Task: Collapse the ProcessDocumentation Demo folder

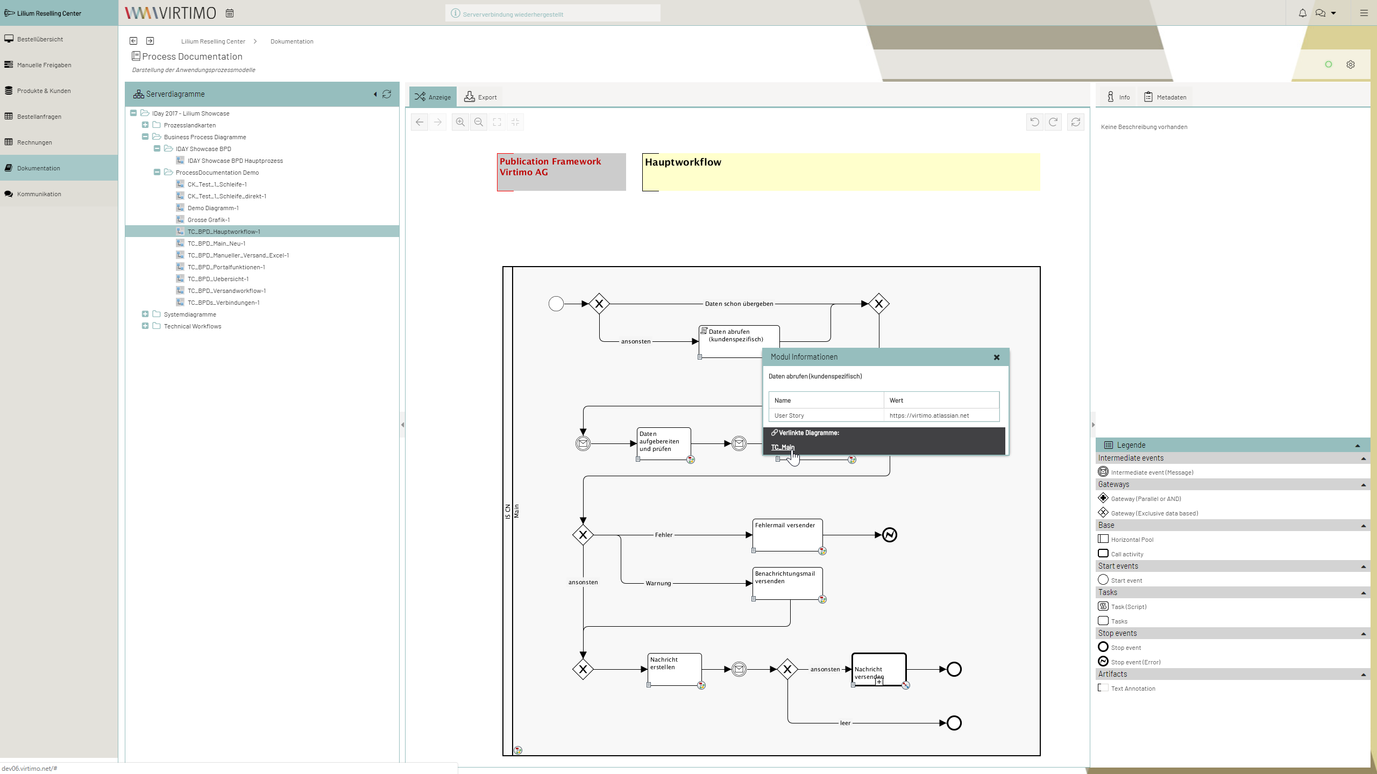Action: (157, 173)
